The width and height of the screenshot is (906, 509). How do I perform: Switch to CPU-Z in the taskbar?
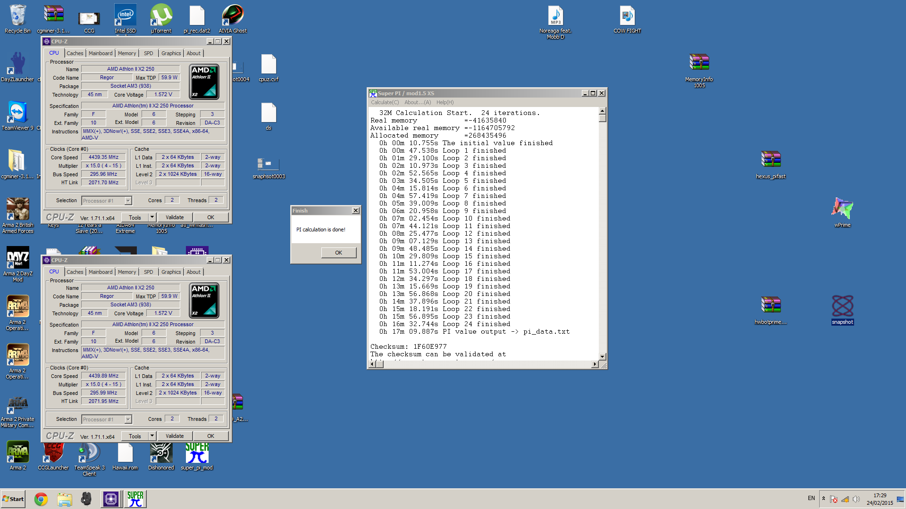tap(111, 499)
